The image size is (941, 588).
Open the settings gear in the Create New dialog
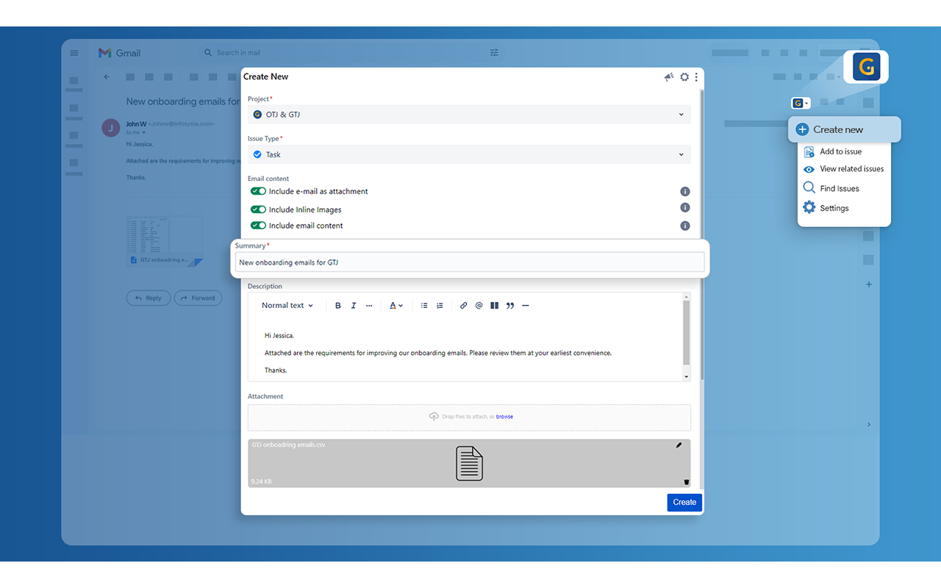tap(684, 76)
